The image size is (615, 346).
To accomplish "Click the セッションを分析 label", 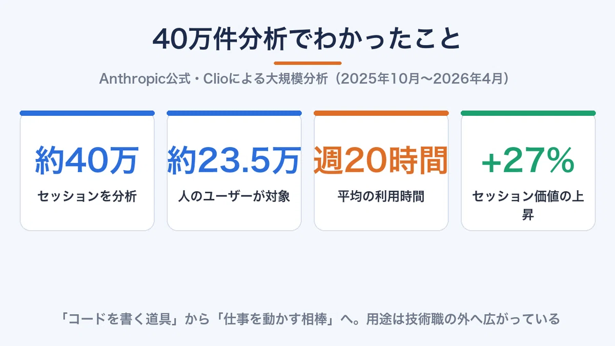I will click(87, 196).
